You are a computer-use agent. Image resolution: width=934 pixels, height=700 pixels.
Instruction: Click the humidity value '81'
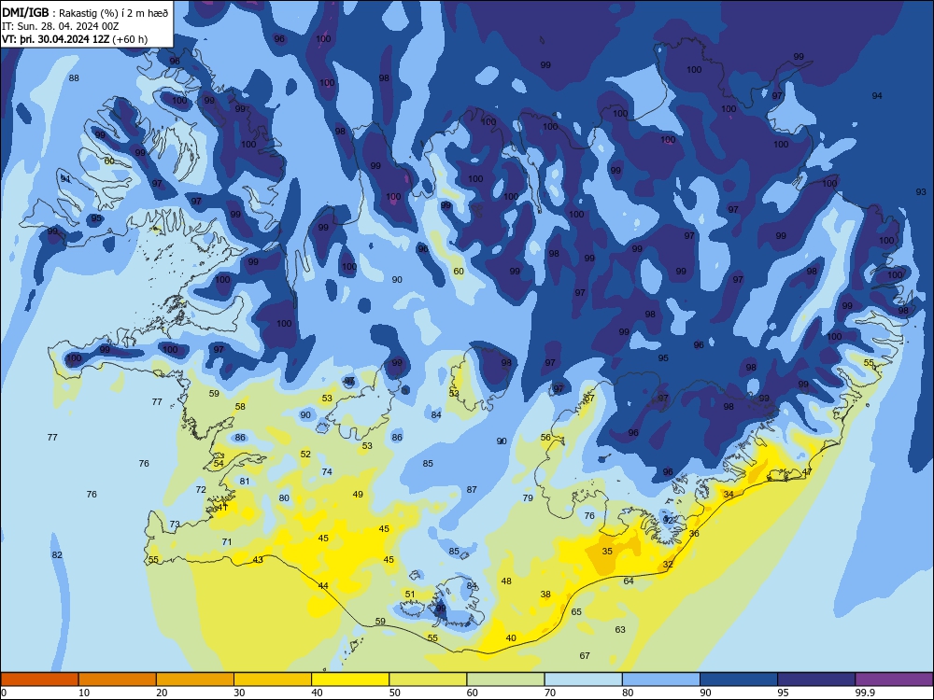pos(244,481)
